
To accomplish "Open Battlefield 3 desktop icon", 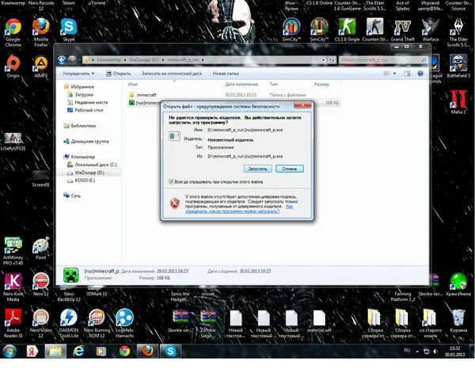I will pyautogui.click(x=458, y=66).
